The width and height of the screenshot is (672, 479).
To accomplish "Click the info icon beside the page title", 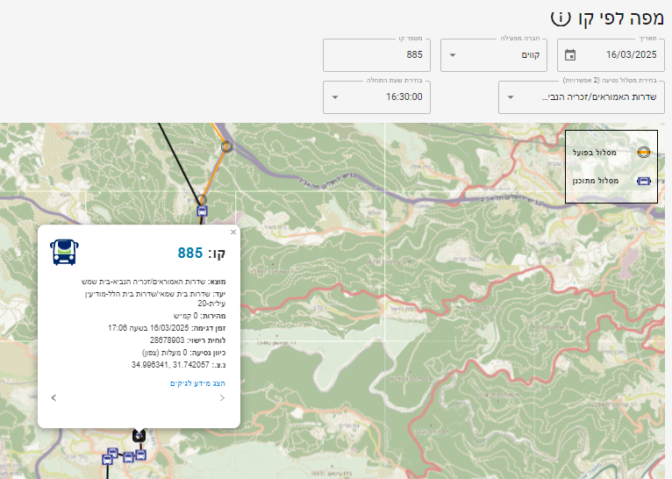I will (560, 18).
